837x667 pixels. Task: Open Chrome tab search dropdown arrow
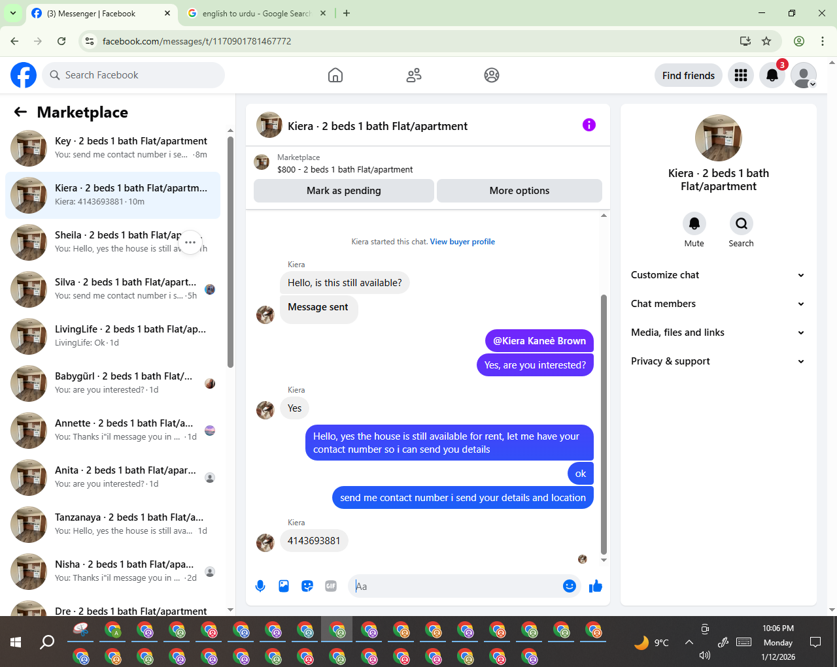tap(12, 13)
